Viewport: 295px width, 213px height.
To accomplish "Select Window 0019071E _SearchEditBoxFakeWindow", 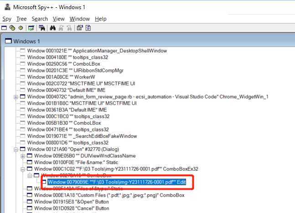I will click(x=82, y=136).
